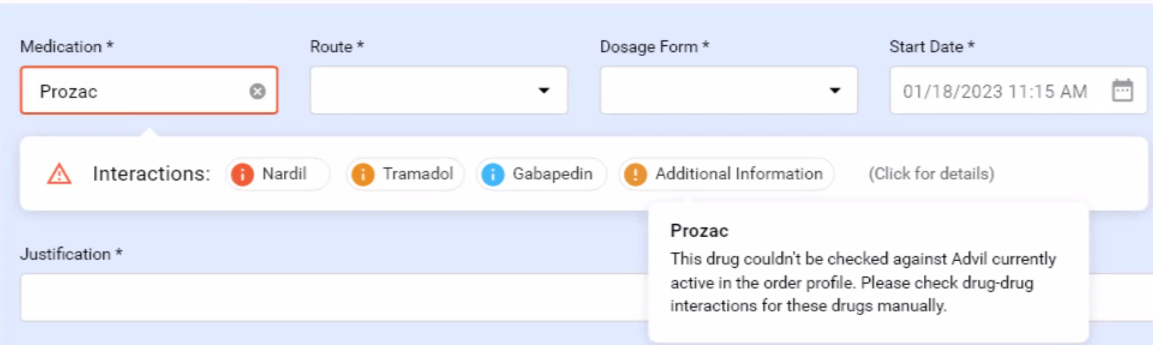The image size is (1153, 345).
Task: Open the Additional Information chip label
Action: pyautogui.click(x=738, y=174)
